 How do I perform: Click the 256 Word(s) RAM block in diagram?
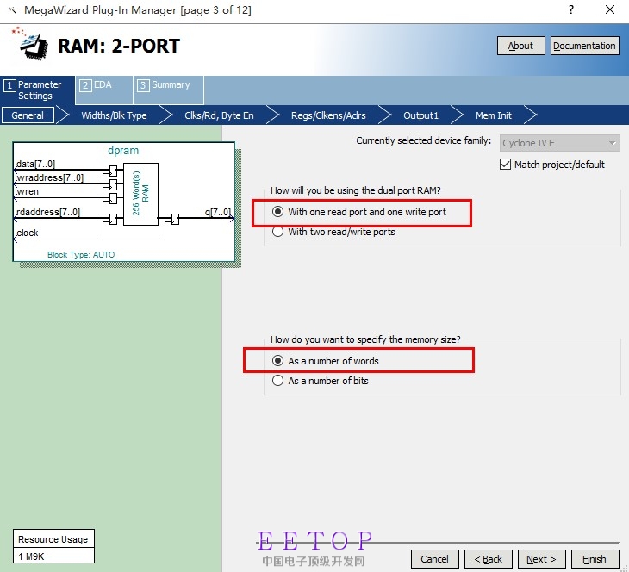coord(140,194)
